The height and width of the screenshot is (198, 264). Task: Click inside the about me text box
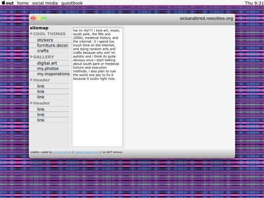tap(97, 87)
